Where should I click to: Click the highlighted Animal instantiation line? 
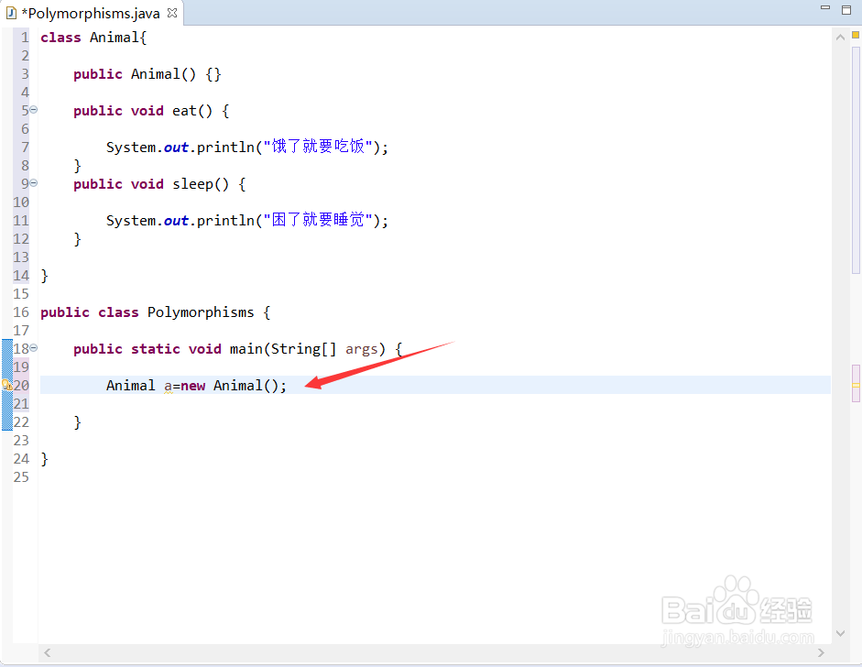(x=197, y=385)
